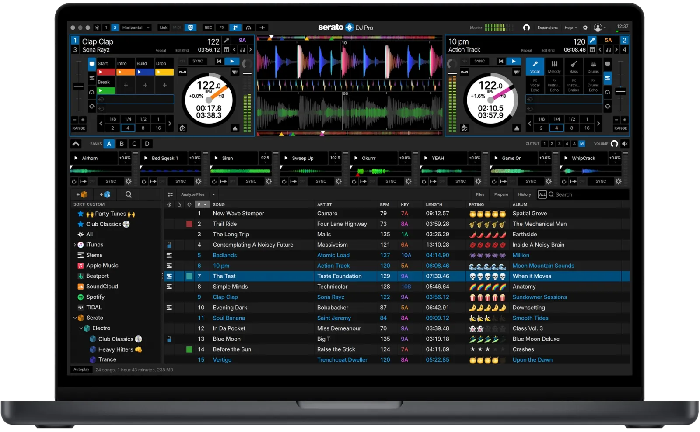Screen dimensions: 700x432
Task: Switch to sampler bank D
Action: (147, 144)
